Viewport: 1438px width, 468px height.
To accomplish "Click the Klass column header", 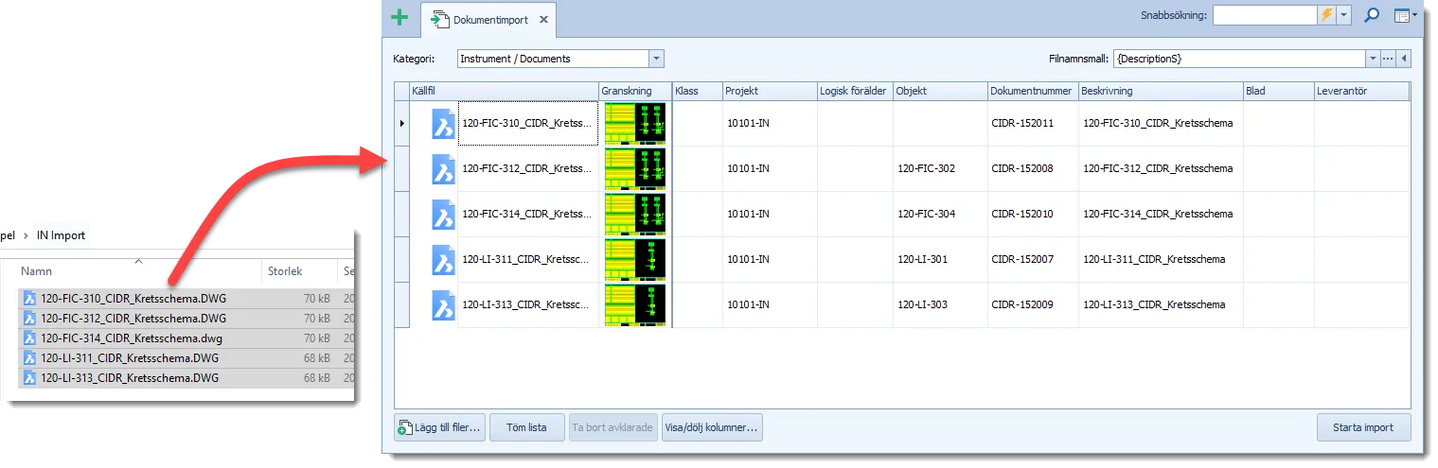I will point(697,91).
